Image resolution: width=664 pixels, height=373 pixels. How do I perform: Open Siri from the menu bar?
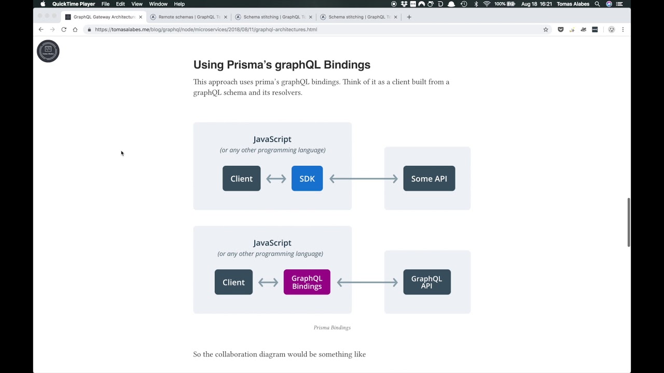(609, 4)
